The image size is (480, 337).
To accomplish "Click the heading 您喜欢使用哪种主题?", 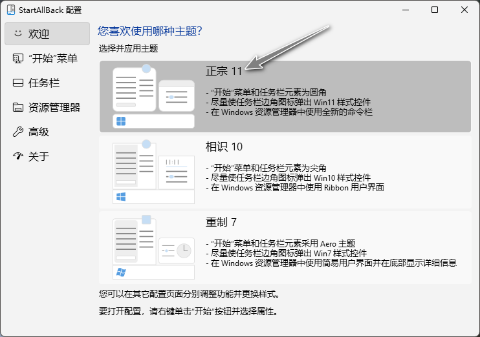I will (x=150, y=31).
